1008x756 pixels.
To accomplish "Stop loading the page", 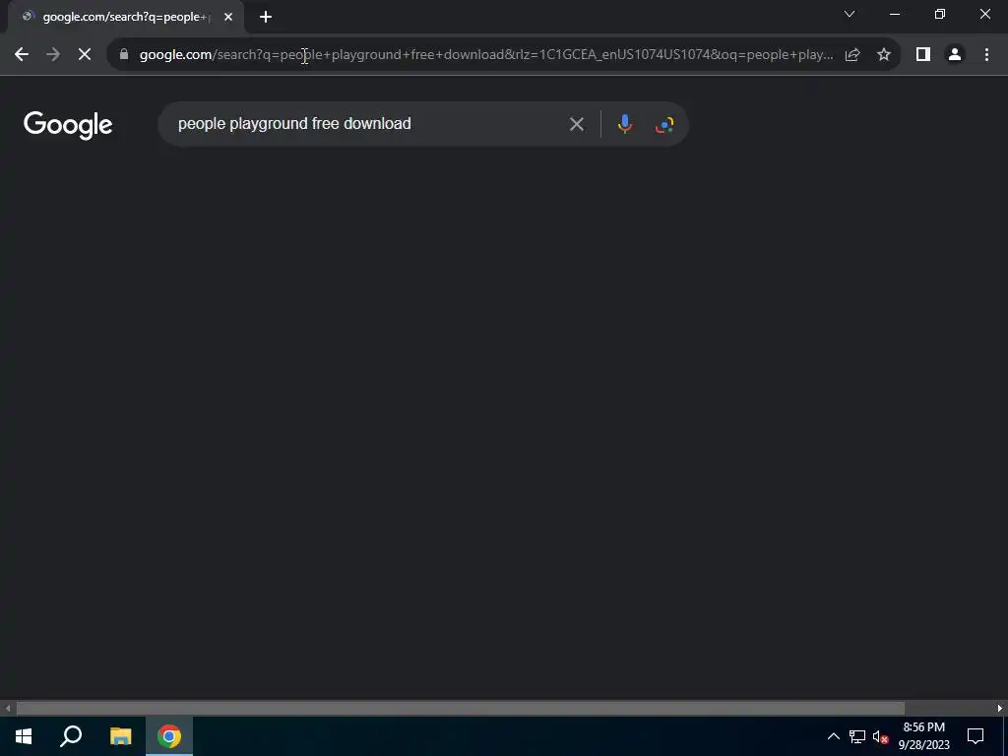I will [x=85, y=55].
